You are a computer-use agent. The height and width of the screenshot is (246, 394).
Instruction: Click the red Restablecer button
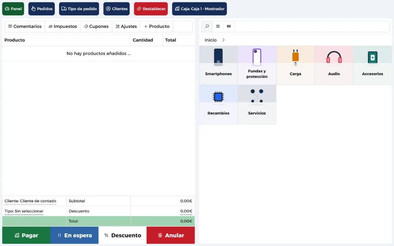pos(151,9)
